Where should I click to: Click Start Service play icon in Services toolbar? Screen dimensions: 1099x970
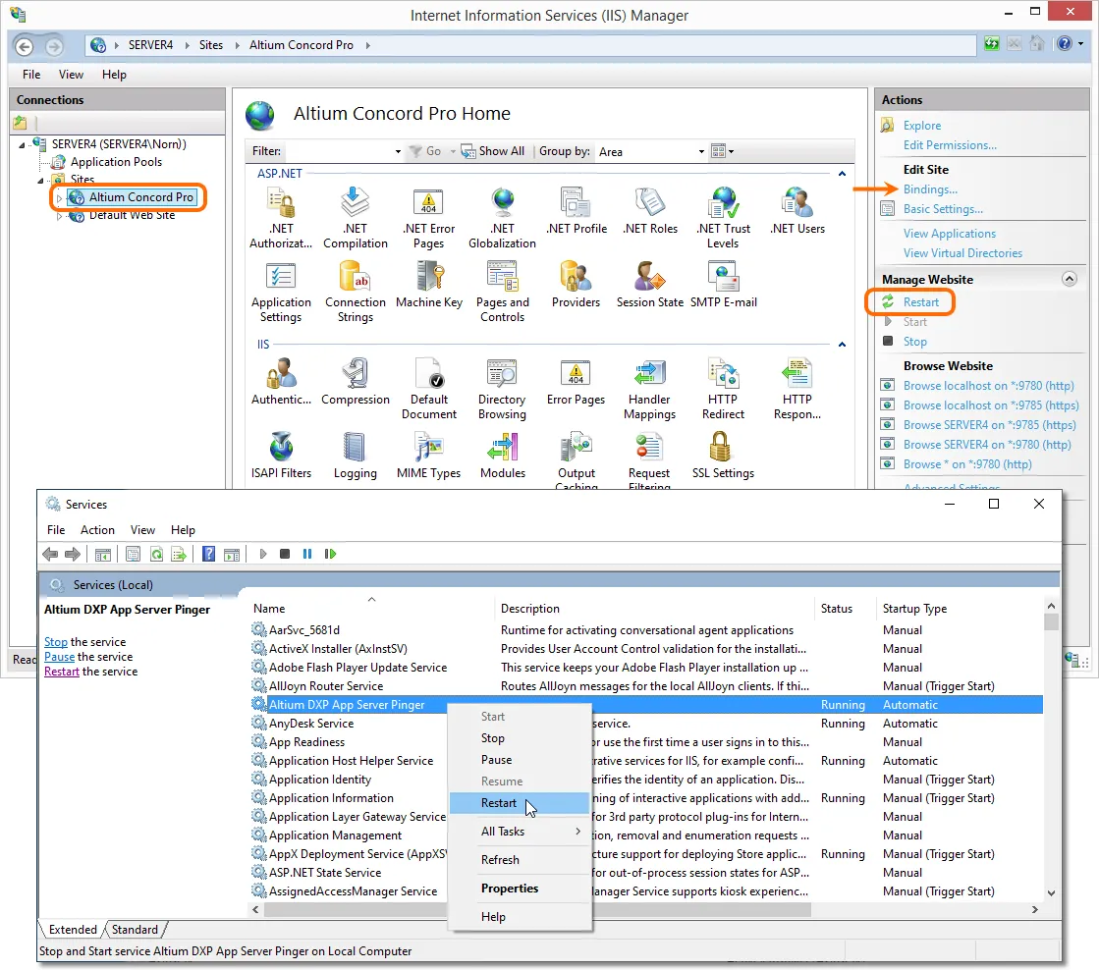tap(263, 554)
